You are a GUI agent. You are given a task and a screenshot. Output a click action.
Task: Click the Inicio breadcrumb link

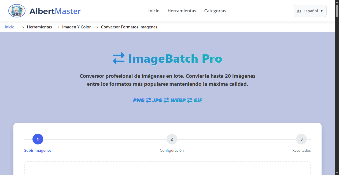[x=9, y=27]
